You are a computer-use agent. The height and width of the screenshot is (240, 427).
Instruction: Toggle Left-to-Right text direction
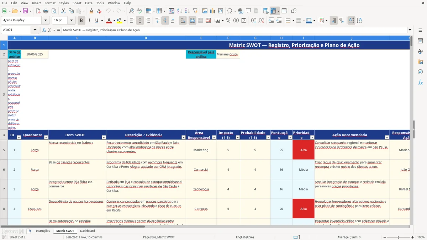[x=334, y=21]
